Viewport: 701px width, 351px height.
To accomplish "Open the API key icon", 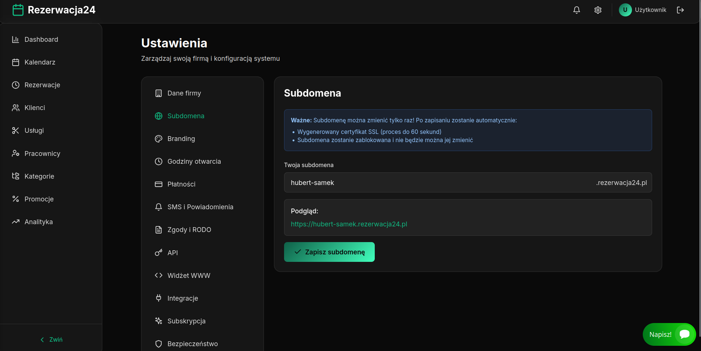I will point(159,253).
